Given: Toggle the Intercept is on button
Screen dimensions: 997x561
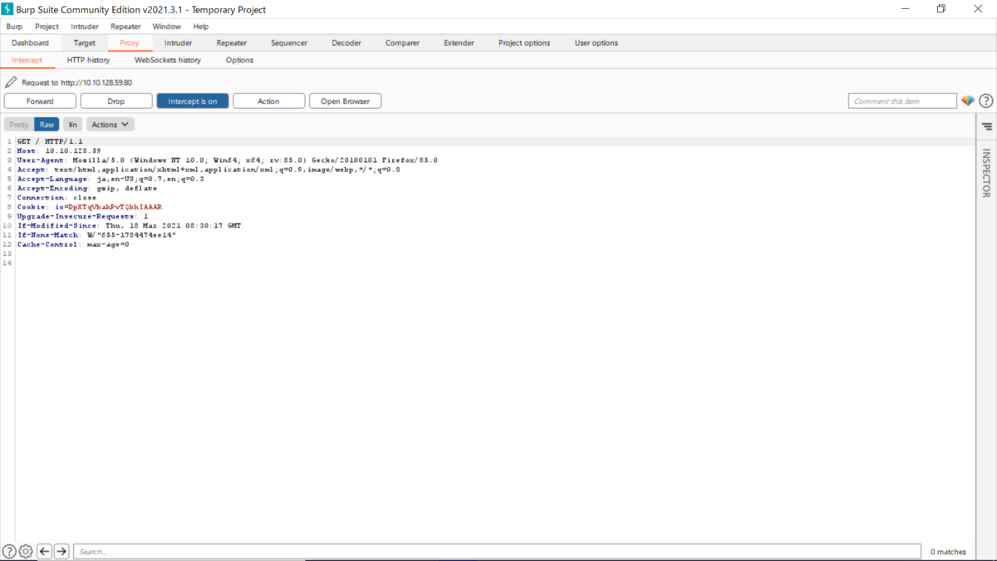Looking at the screenshot, I should [193, 101].
